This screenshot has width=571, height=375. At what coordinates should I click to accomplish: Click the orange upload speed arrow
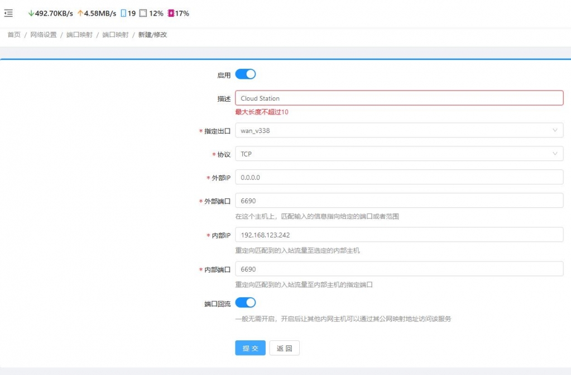point(80,13)
